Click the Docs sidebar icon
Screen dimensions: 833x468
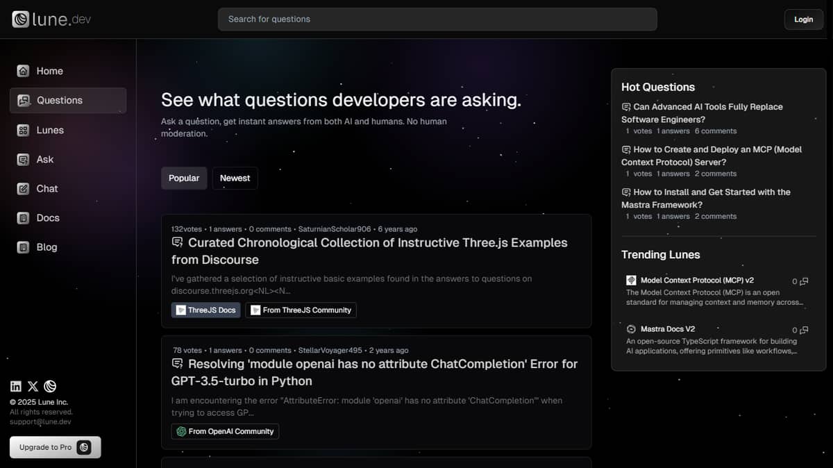23,217
